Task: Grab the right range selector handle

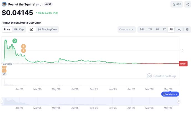Action: coord(179,101)
